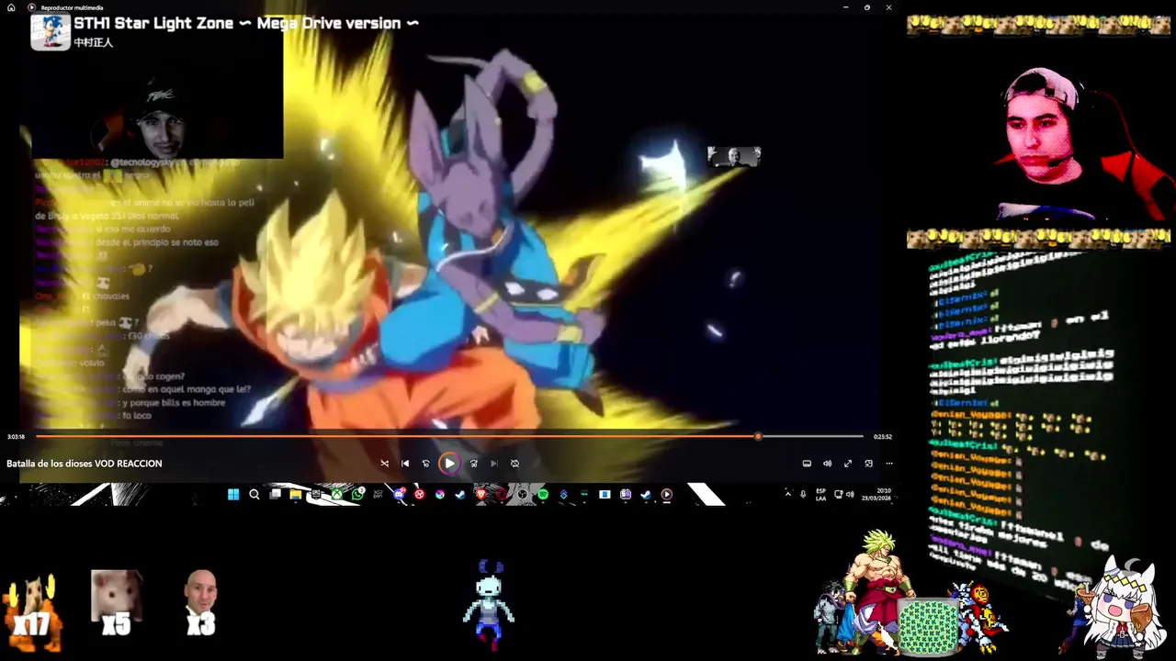Toggle repeat mode off icon
The width and height of the screenshot is (1176, 661).
click(514, 464)
